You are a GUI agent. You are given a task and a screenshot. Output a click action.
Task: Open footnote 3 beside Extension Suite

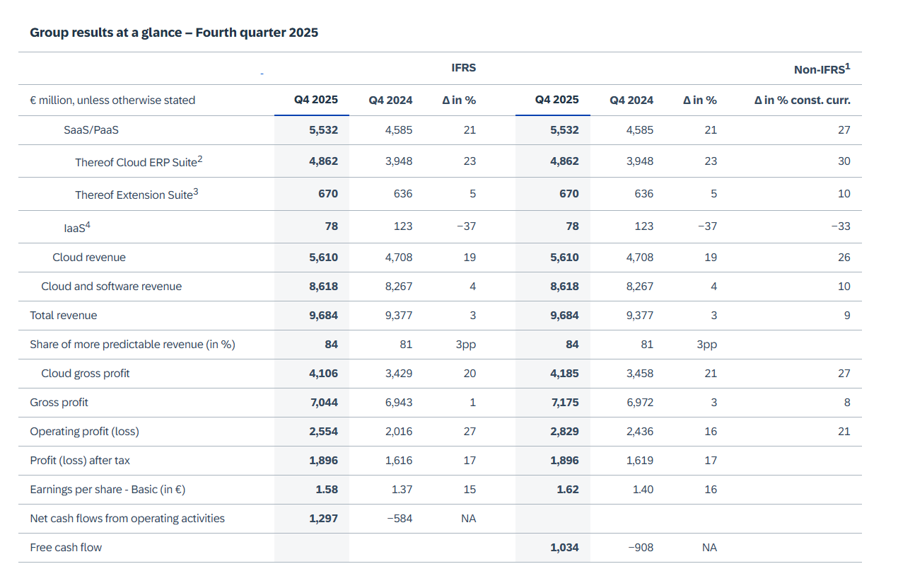[196, 191]
